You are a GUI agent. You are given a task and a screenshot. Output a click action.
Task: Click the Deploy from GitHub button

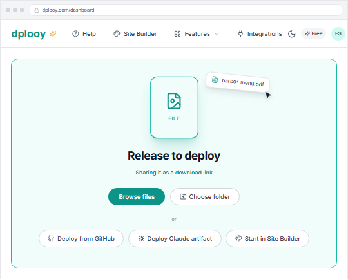pos(81,239)
